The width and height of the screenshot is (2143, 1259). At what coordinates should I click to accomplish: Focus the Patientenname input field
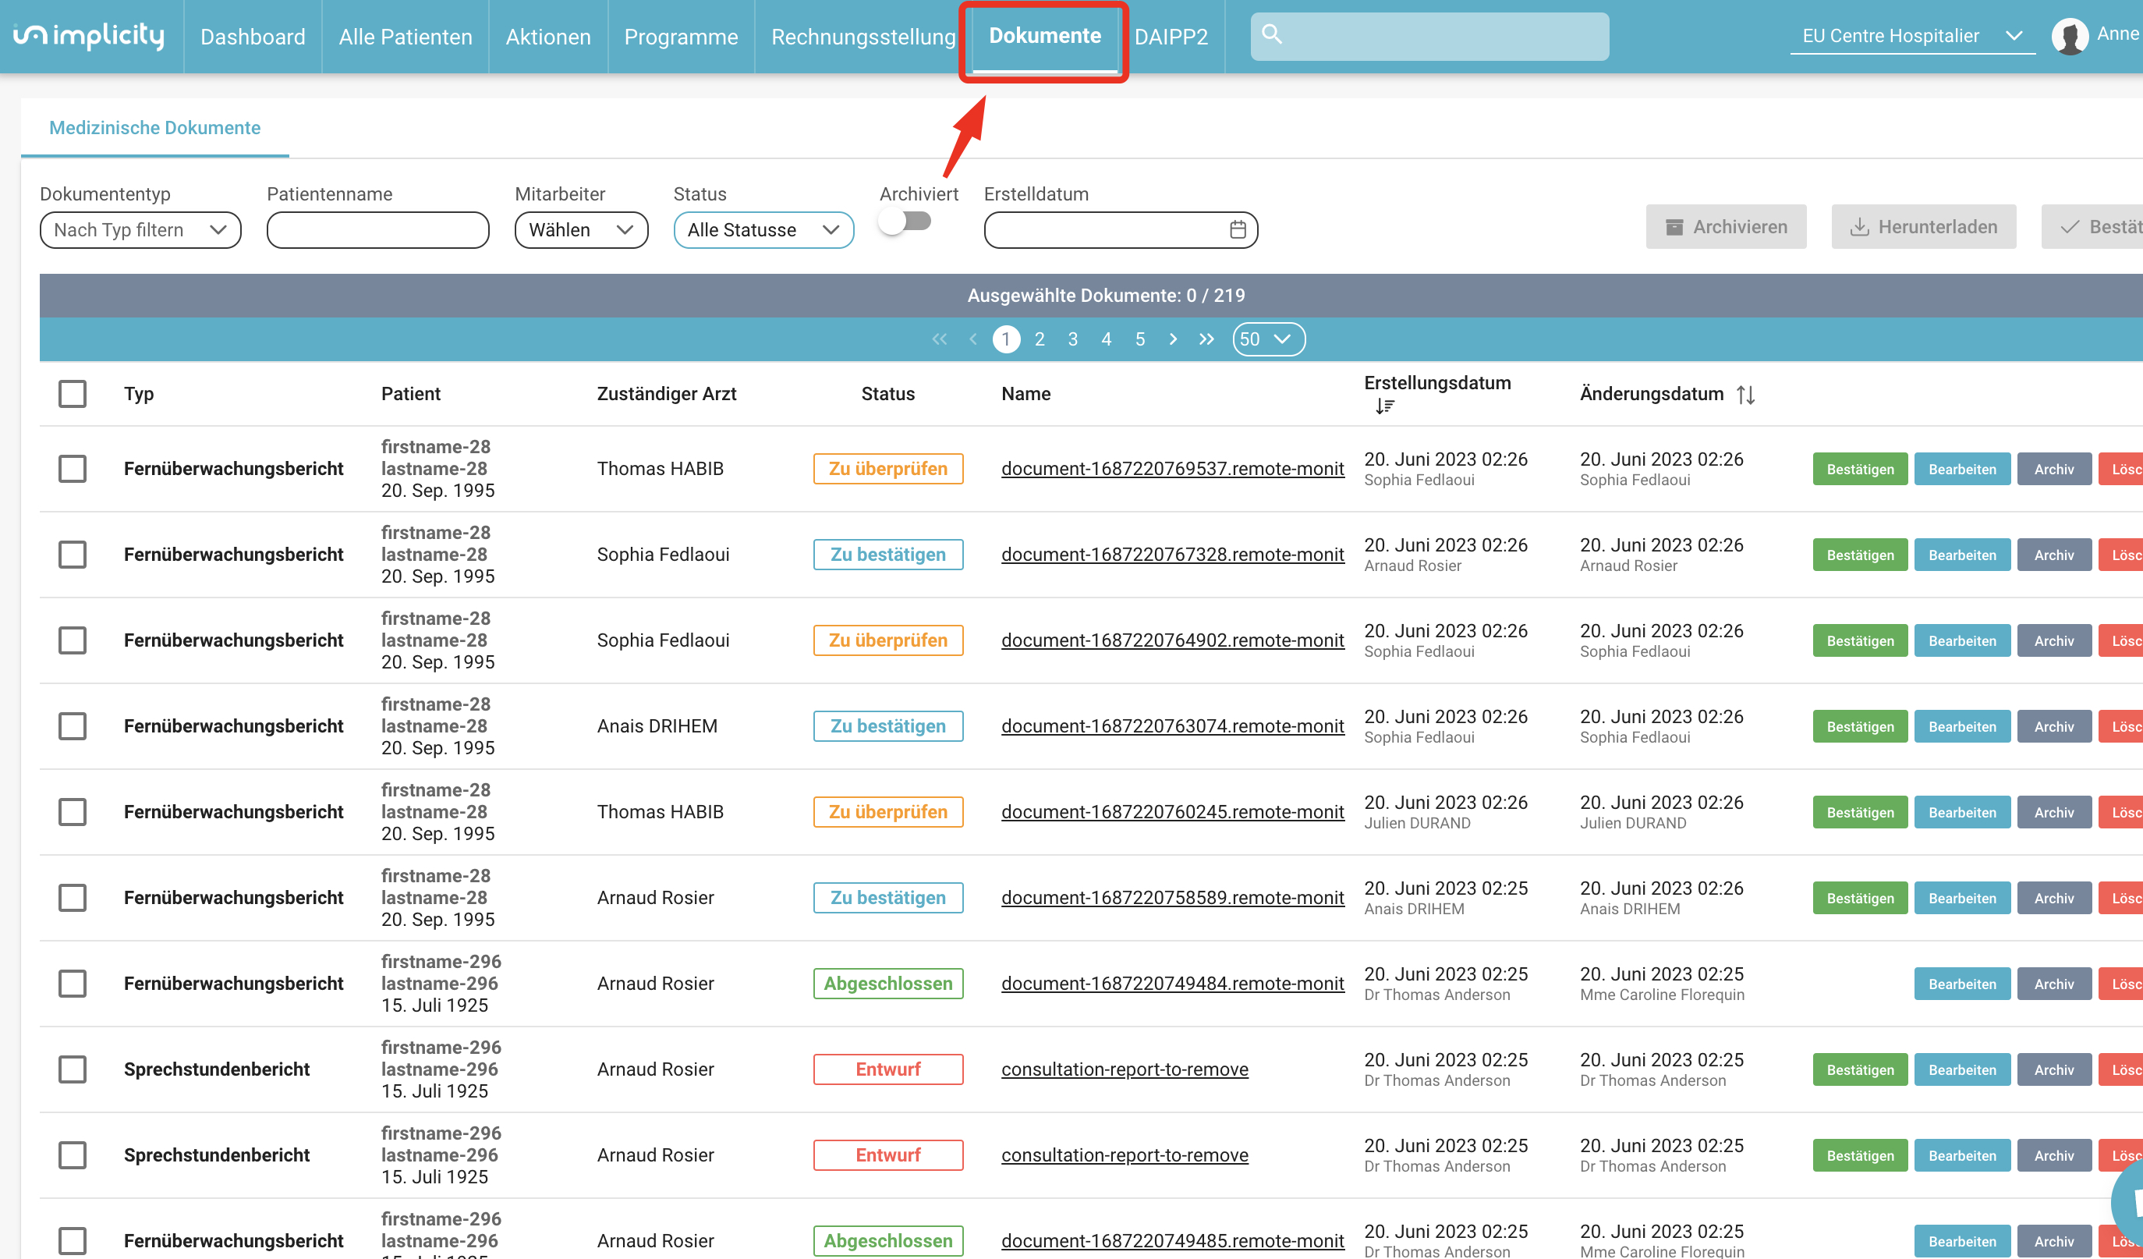coord(377,229)
